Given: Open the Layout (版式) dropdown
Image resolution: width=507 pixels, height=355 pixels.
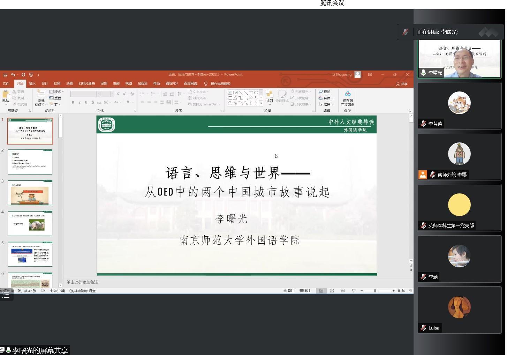Looking at the screenshot, I should tap(56, 92).
